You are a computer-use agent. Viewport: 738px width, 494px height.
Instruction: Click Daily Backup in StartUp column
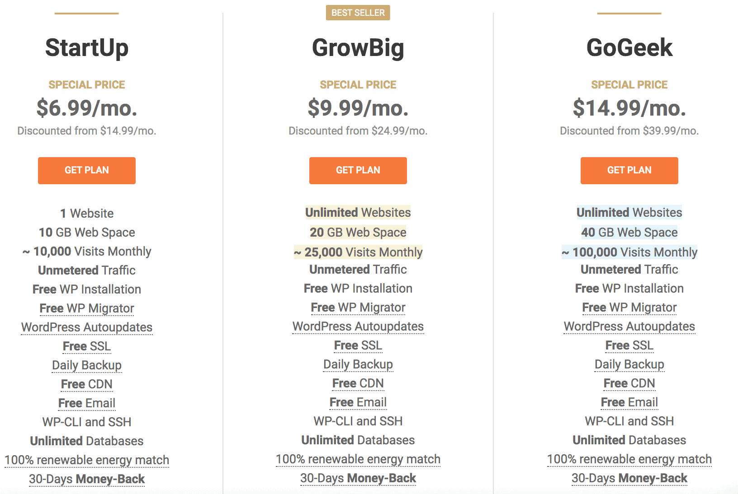(87, 365)
